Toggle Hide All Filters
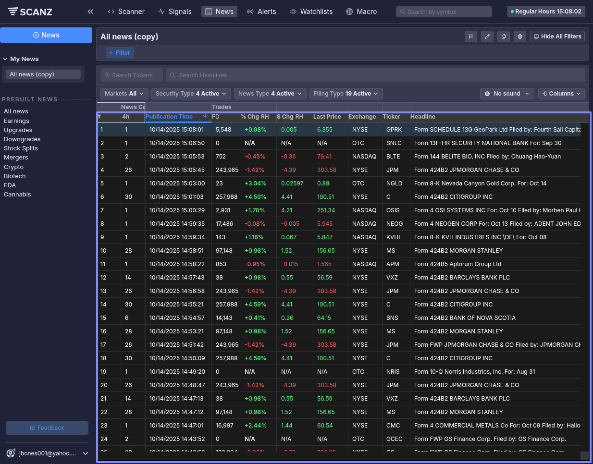The image size is (593, 464). [557, 37]
